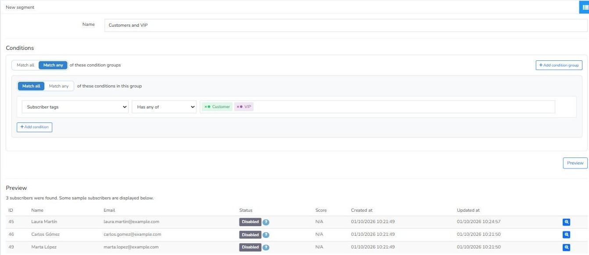Select Match all for conditions in this group
The width and height of the screenshot is (589, 255).
(x=31, y=86)
